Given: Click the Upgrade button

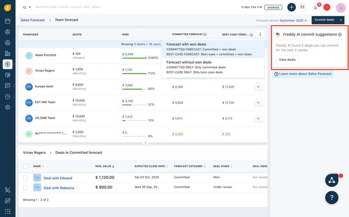Looking at the screenshot, I should point(273,7).
